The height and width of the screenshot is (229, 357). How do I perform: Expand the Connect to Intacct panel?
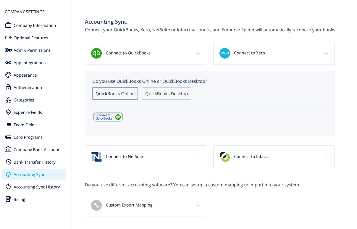(x=326, y=157)
